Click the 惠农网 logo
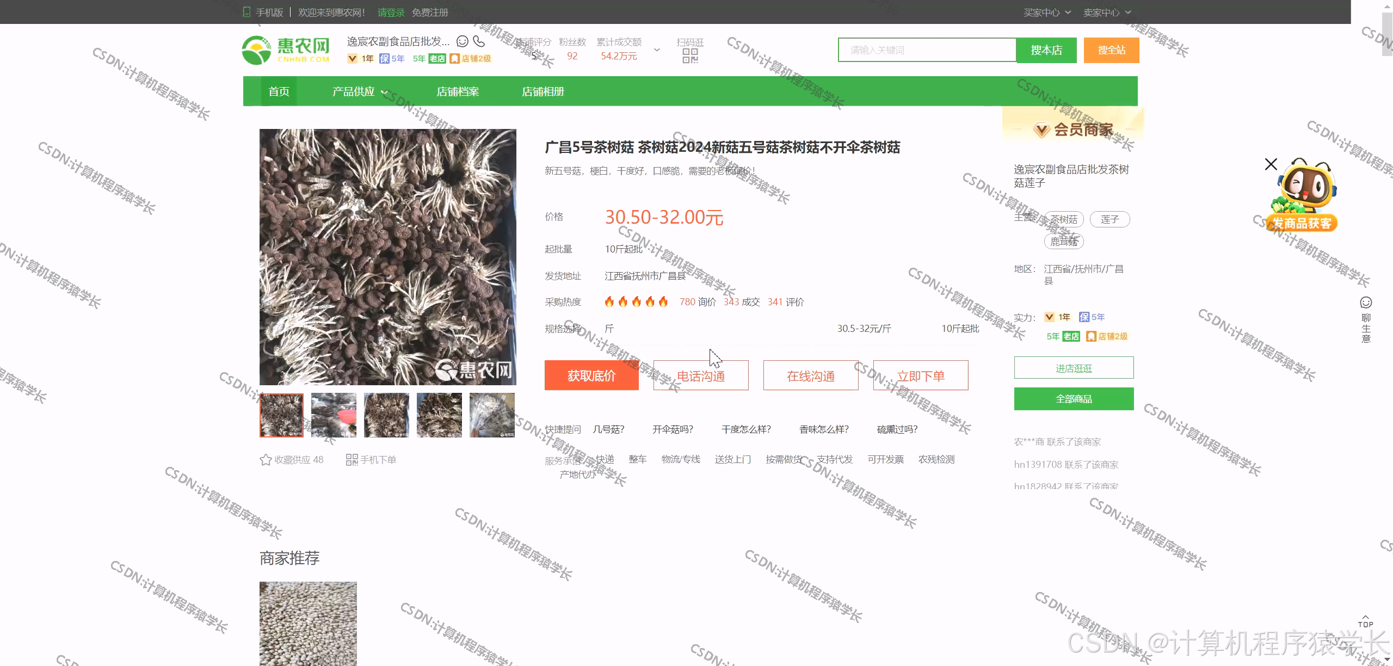The height and width of the screenshot is (666, 1393). tap(286, 50)
